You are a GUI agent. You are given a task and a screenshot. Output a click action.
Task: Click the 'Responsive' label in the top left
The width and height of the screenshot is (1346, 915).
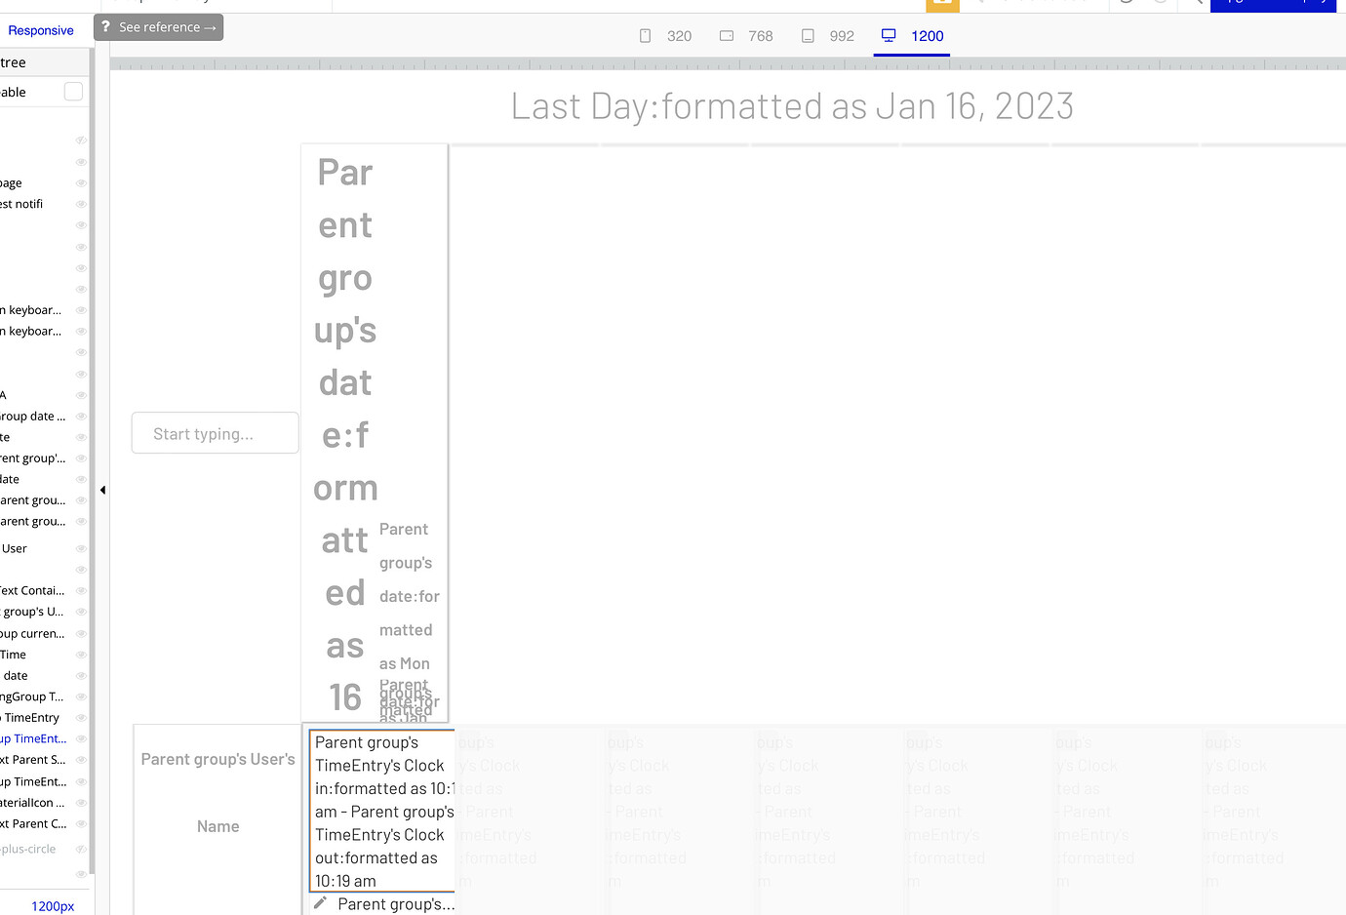(41, 30)
